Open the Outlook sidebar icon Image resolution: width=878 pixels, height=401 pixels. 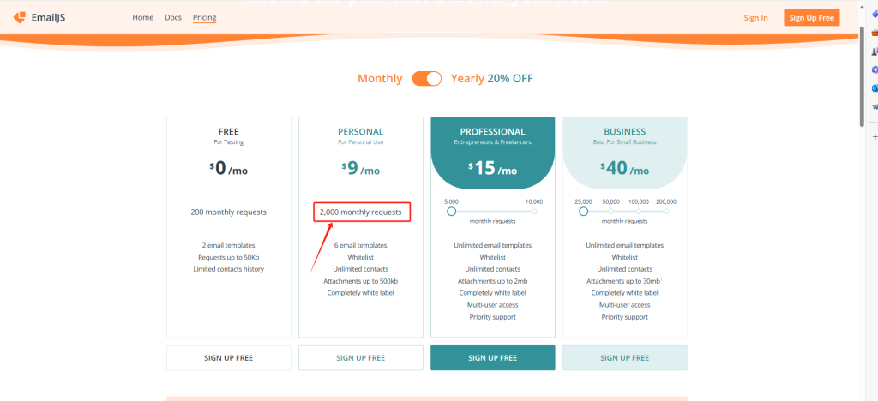874,87
